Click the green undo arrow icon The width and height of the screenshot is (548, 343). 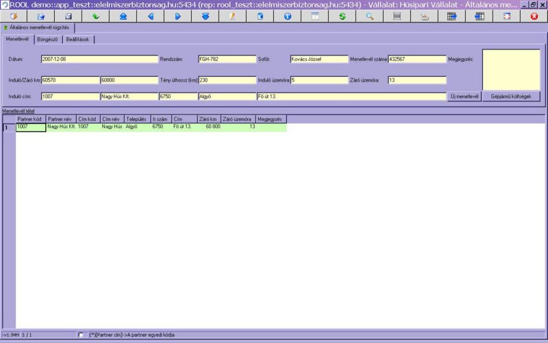[95, 16]
